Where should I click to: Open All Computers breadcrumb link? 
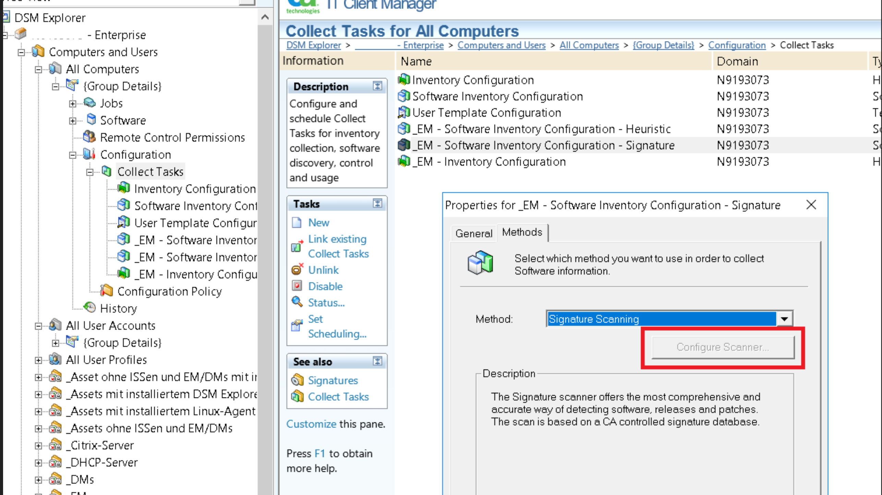[x=589, y=45]
